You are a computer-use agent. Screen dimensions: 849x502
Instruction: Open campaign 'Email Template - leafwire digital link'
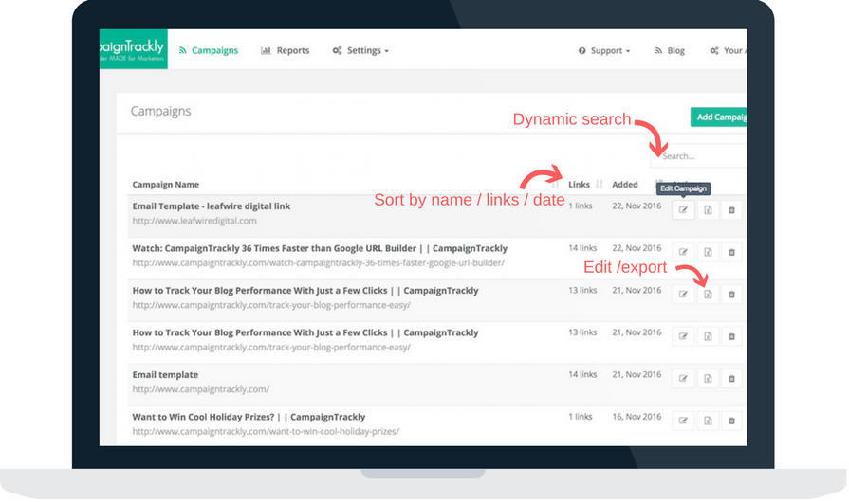pyautogui.click(x=212, y=206)
